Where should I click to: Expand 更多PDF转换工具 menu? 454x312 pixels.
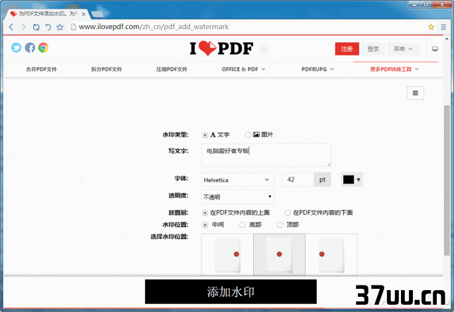394,69
